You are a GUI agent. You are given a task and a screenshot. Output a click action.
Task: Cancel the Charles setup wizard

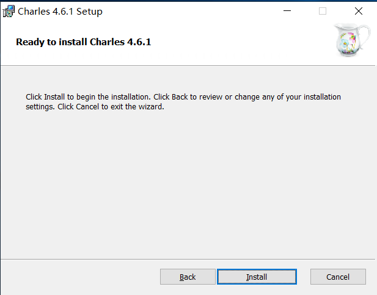click(338, 277)
